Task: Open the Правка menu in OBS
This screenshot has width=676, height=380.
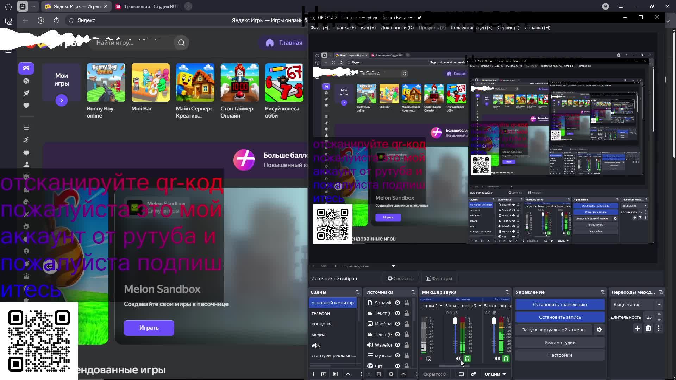Action: tap(344, 27)
